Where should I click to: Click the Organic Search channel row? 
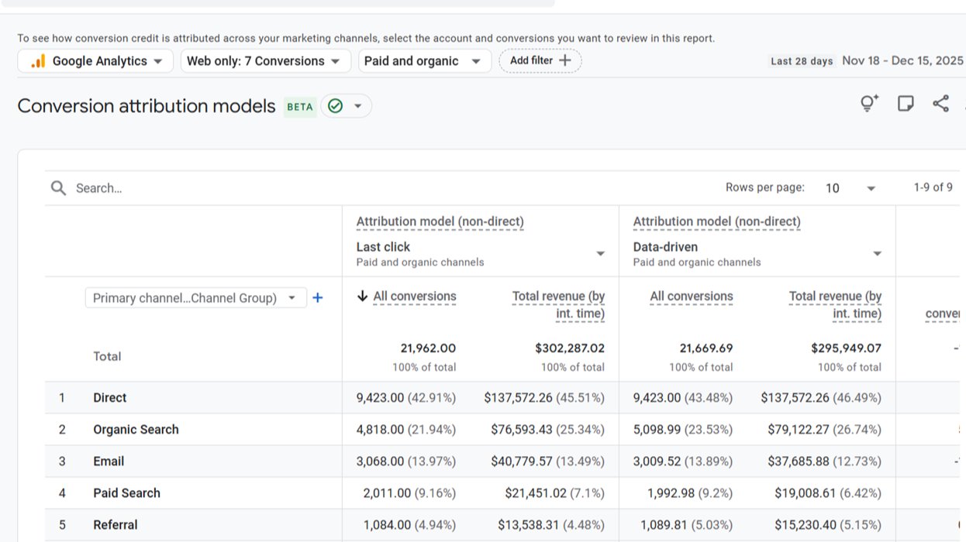[x=136, y=429]
